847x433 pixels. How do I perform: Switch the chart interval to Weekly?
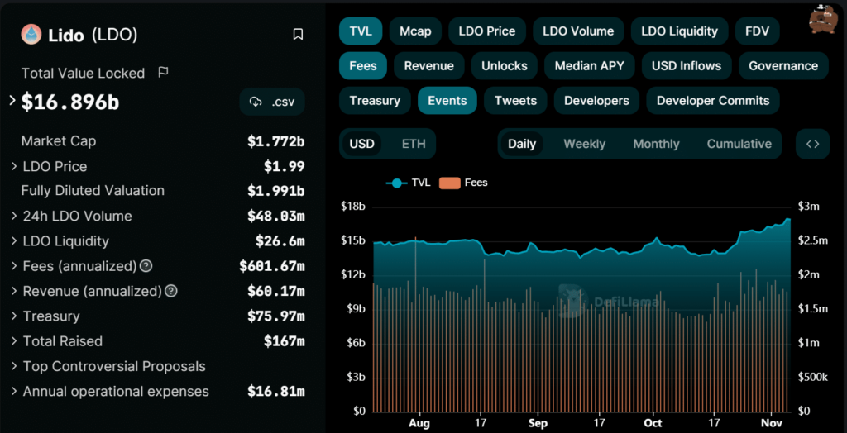584,144
